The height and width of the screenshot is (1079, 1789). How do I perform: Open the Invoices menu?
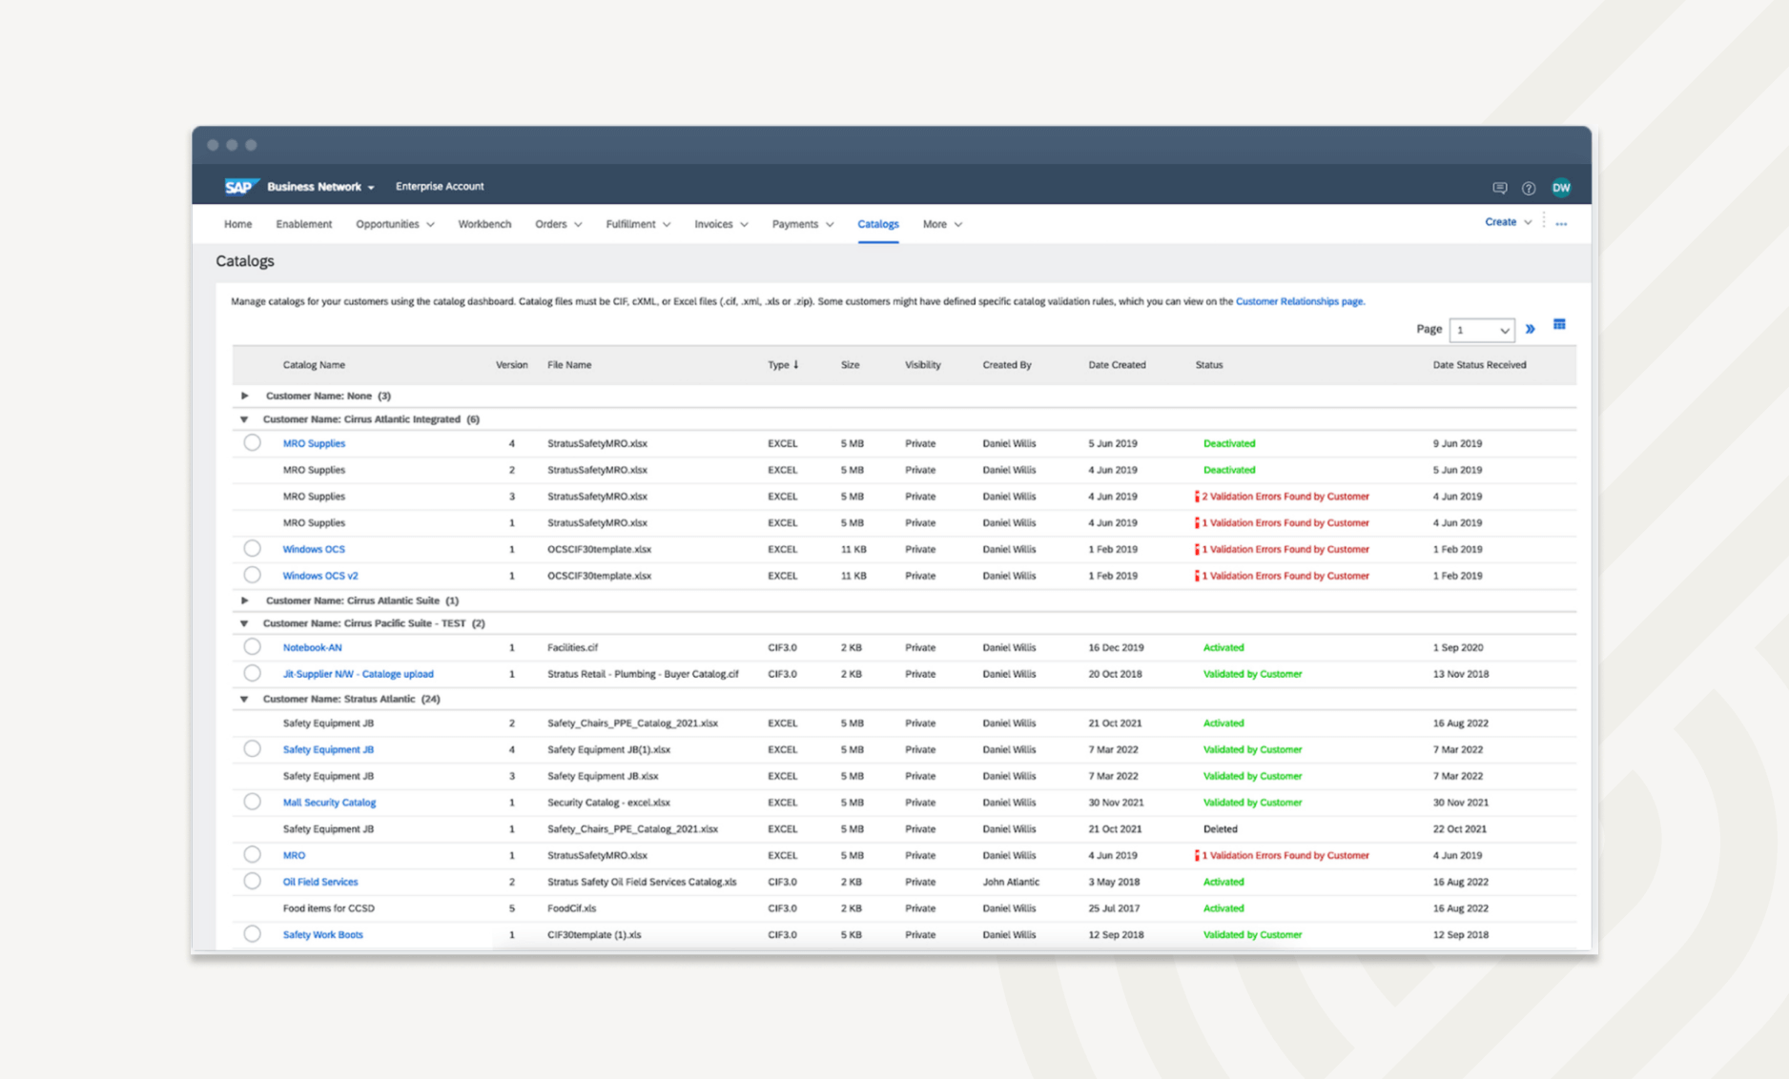coord(721,224)
